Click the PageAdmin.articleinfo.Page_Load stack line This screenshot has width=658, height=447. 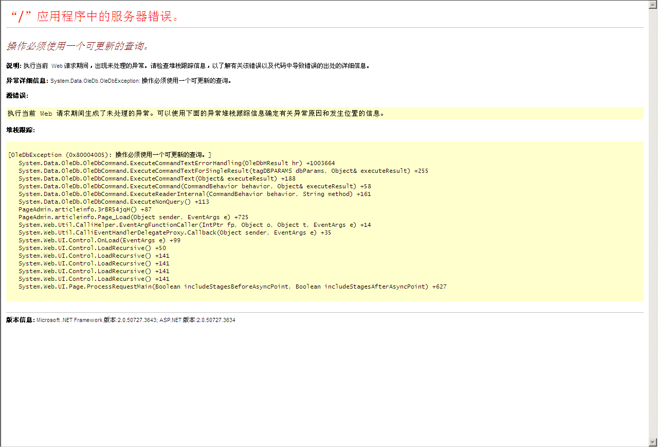pos(133,217)
